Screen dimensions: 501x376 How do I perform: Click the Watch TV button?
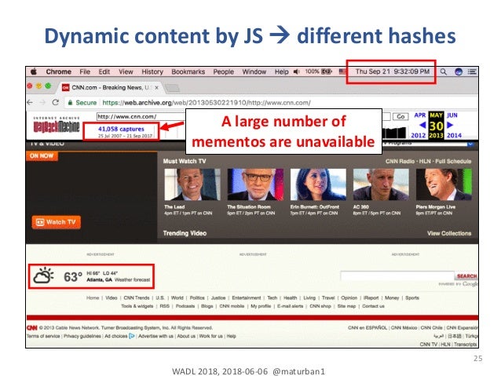(57, 222)
